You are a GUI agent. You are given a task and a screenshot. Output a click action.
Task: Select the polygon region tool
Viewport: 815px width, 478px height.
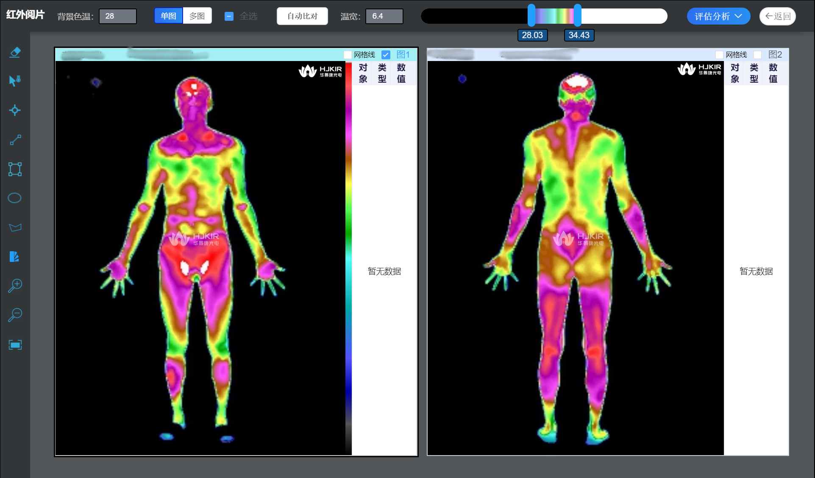point(15,228)
